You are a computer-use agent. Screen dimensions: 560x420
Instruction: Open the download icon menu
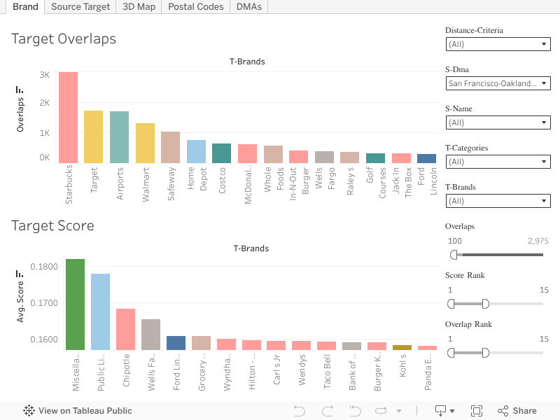[444, 411]
